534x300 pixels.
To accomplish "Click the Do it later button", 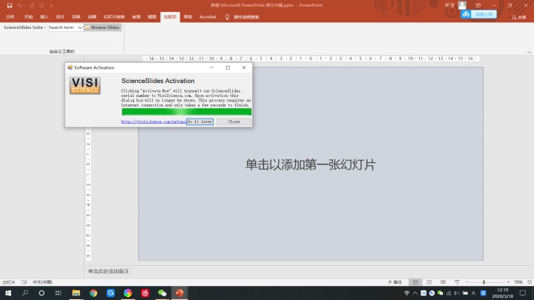I will 200,121.
